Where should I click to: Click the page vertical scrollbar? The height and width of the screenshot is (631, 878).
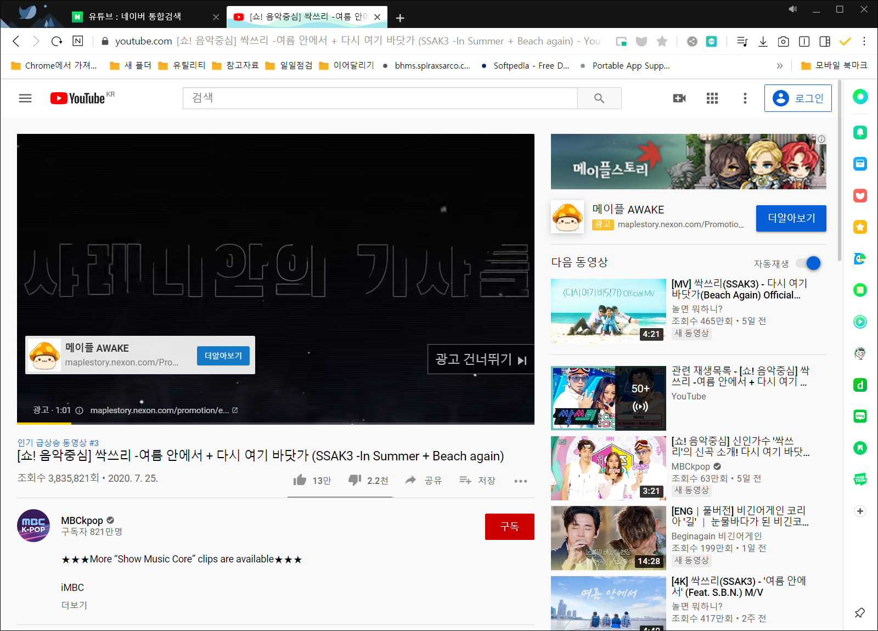pos(839,171)
